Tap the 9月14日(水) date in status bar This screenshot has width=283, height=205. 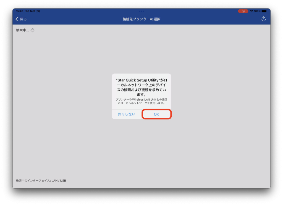click(33, 11)
